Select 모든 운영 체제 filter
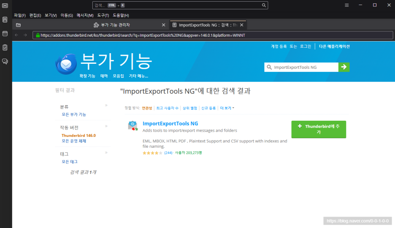395x228 pixels. coord(74,141)
